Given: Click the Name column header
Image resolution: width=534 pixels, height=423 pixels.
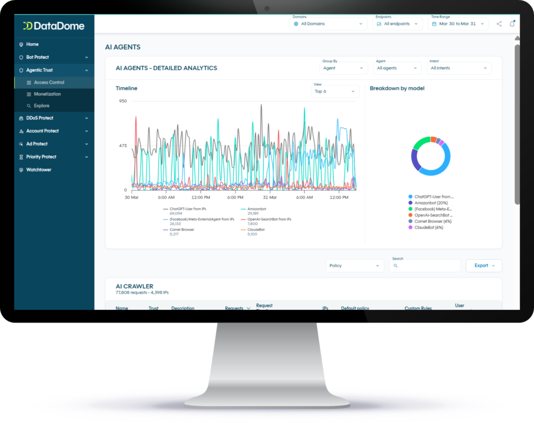Looking at the screenshot, I should 122,308.
